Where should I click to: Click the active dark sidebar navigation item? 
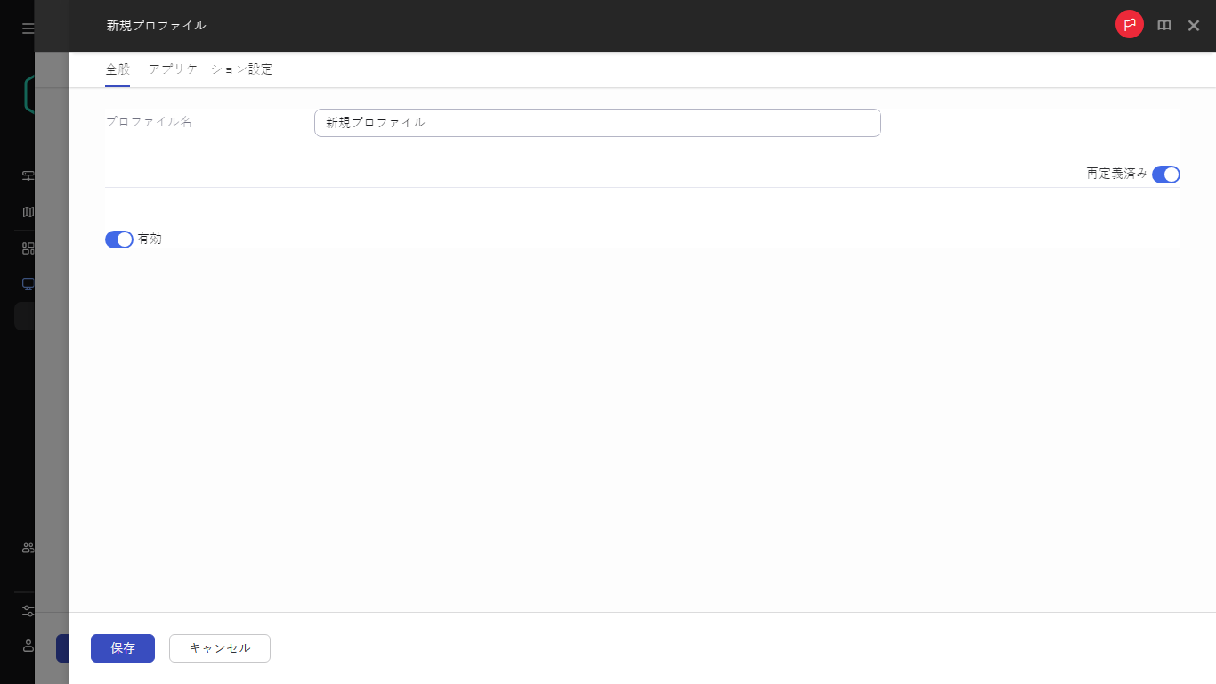(x=25, y=316)
